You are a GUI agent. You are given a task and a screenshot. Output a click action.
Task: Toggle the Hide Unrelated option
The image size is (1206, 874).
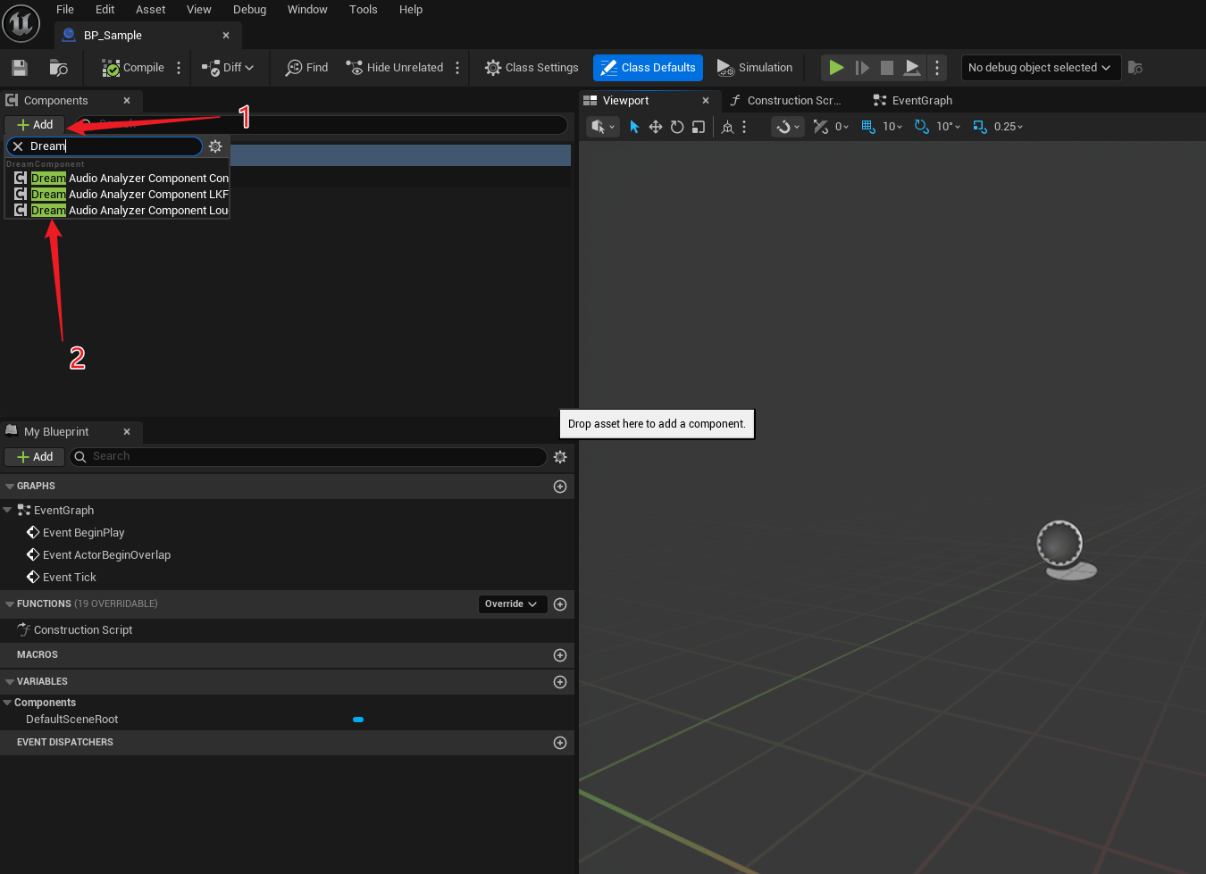pos(395,68)
